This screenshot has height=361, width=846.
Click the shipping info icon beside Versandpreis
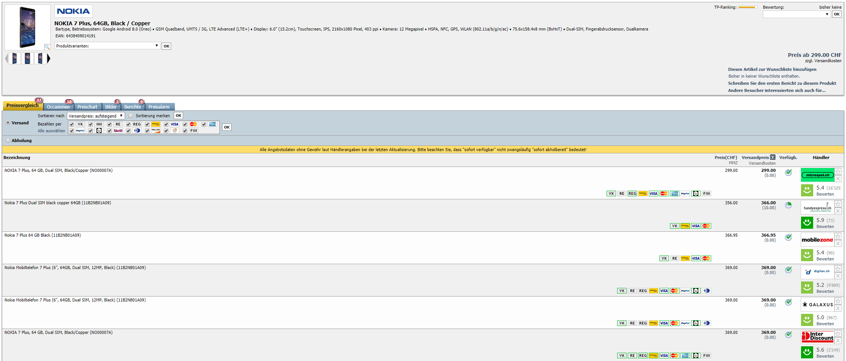pos(773,157)
